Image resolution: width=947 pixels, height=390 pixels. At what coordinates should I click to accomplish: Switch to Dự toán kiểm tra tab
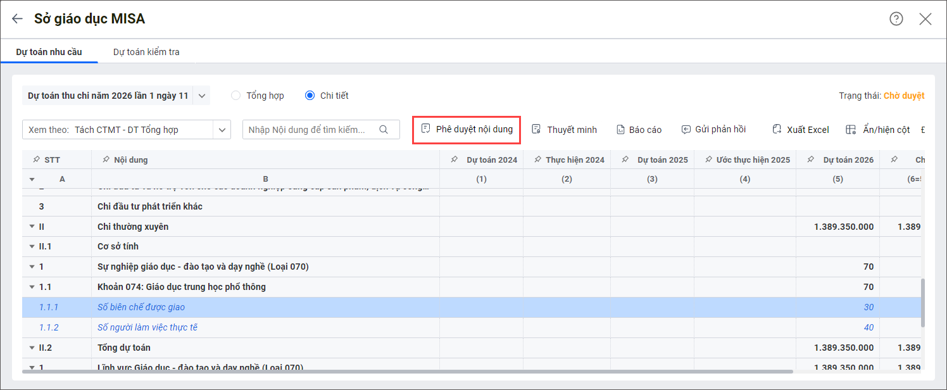tap(146, 52)
